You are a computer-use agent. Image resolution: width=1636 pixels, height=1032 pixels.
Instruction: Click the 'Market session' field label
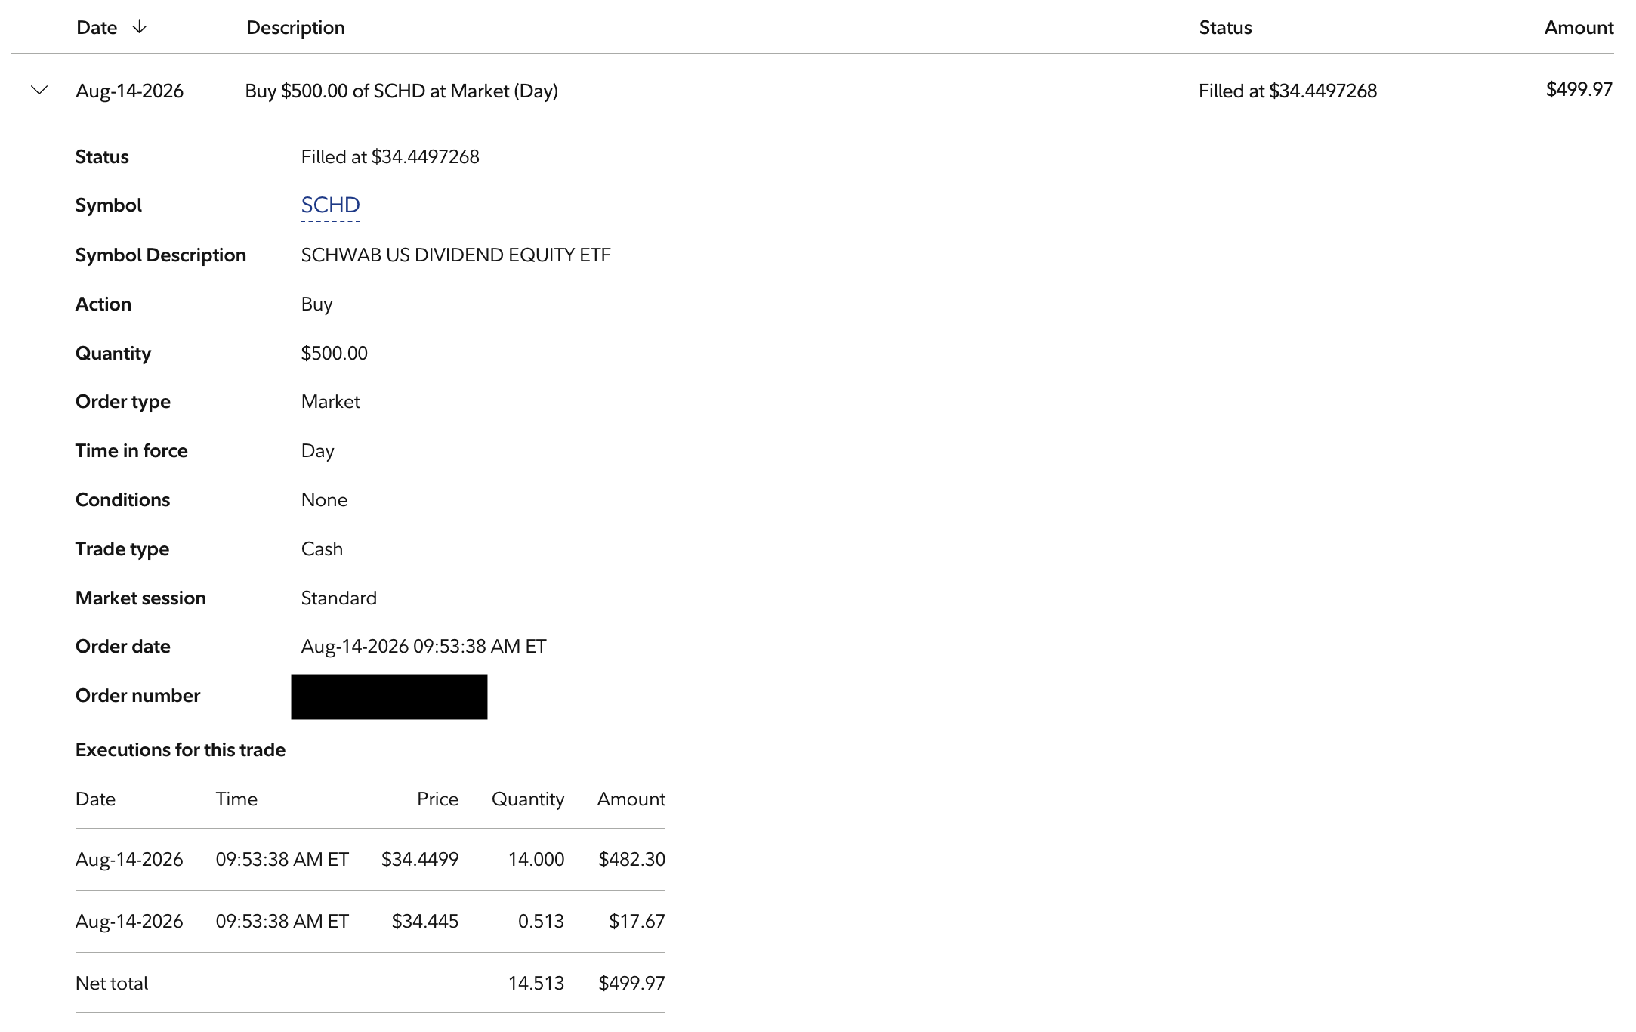[140, 598]
